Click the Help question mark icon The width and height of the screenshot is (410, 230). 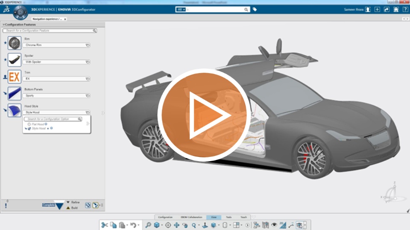pos(405,9)
